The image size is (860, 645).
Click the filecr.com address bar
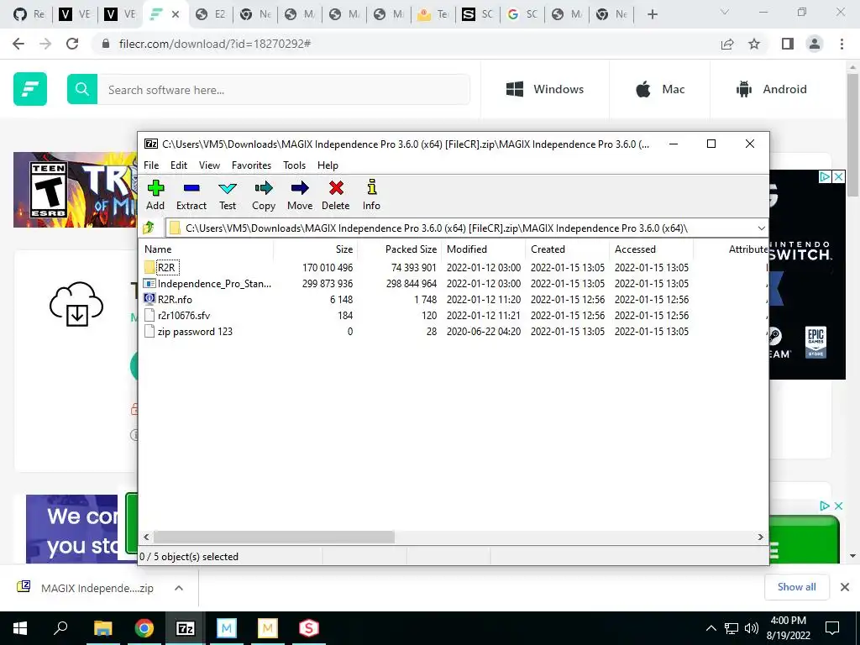click(406, 44)
